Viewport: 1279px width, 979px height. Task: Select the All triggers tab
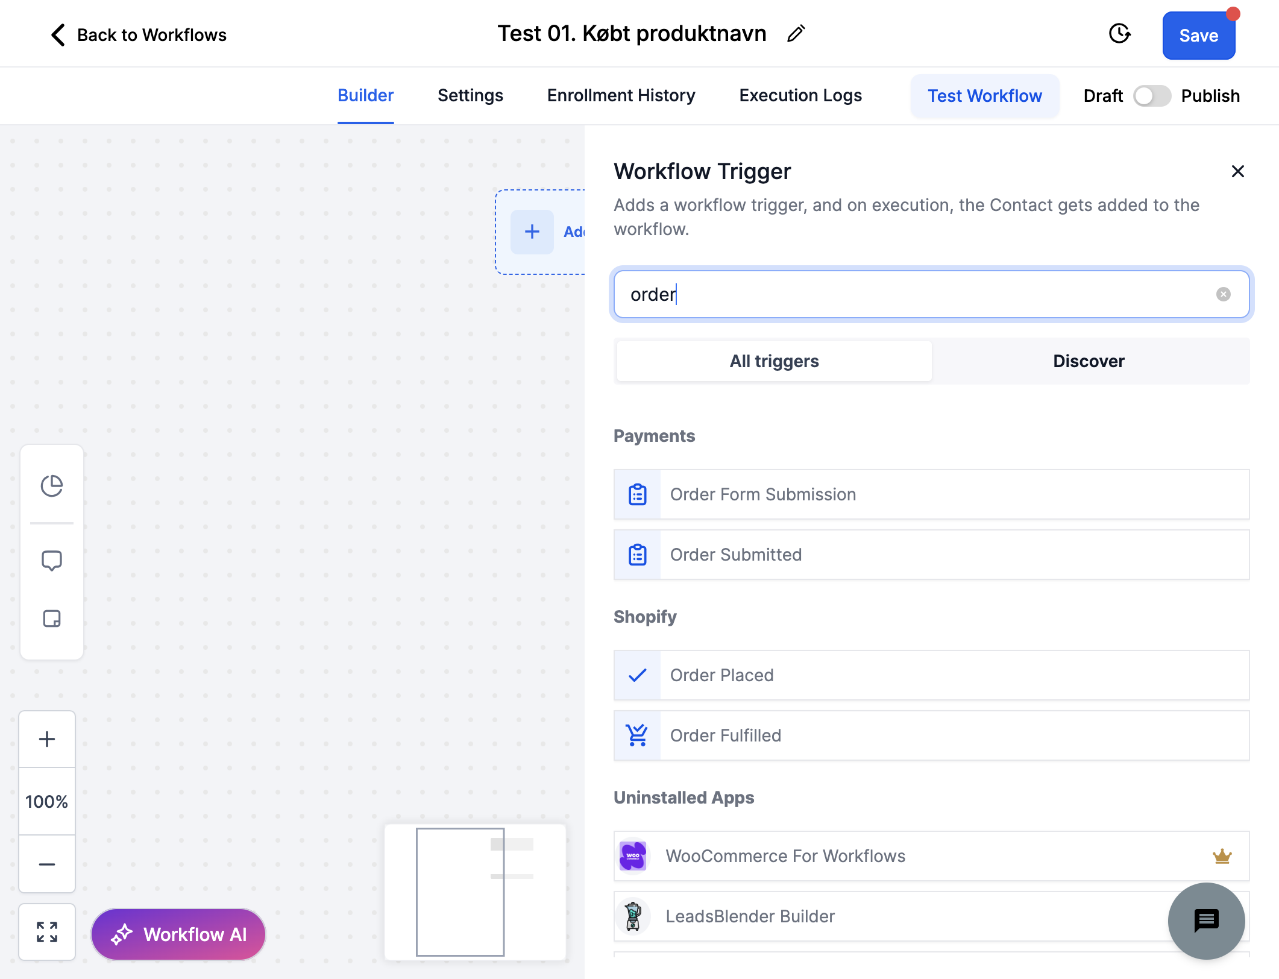(x=774, y=361)
